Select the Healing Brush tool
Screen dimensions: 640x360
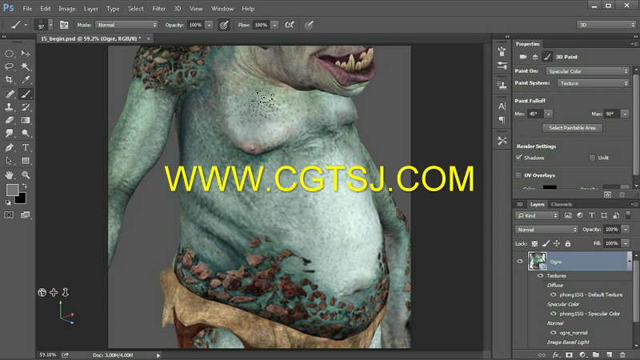tap(9, 94)
